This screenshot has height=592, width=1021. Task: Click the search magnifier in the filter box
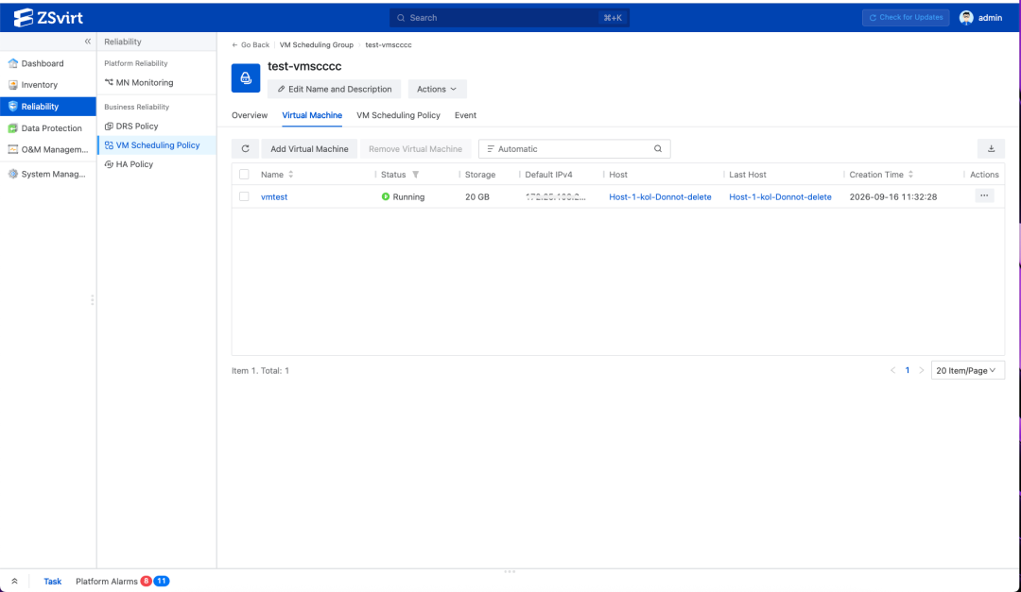tap(658, 149)
